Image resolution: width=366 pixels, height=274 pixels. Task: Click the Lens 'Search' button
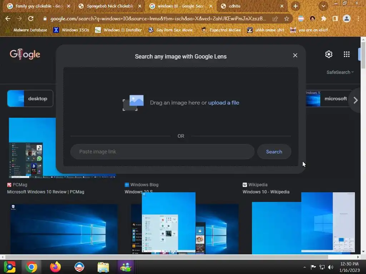pyautogui.click(x=274, y=152)
